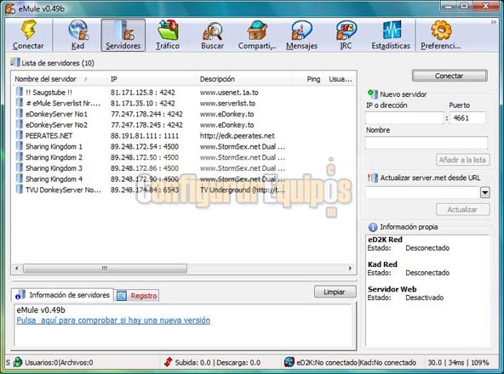
Task: Select the eDonkeyServer No2 row
Action: pyautogui.click(x=183, y=125)
